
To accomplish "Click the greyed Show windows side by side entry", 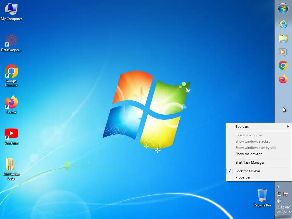I will [259, 148].
